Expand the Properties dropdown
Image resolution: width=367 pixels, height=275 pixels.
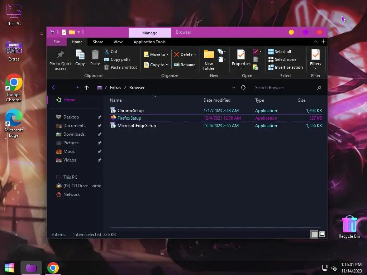(241, 68)
